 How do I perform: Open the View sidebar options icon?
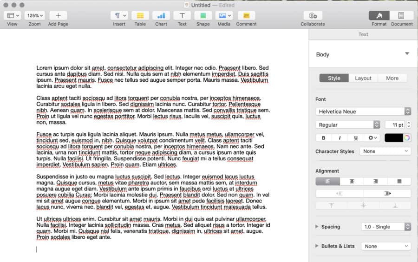(x=10, y=16)
